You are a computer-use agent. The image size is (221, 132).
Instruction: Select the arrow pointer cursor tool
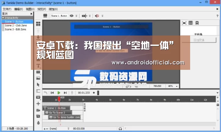click(38, 85)
